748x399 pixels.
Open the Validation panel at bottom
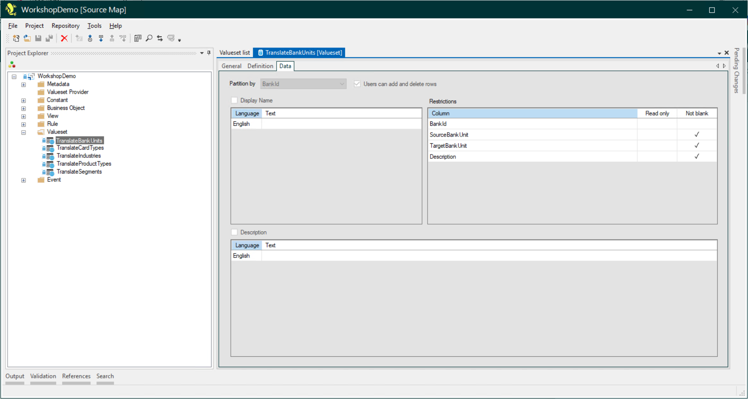(43, 376)
